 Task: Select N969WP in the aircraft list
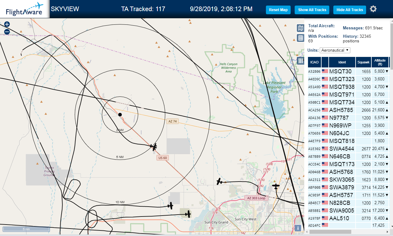[340, 125]
